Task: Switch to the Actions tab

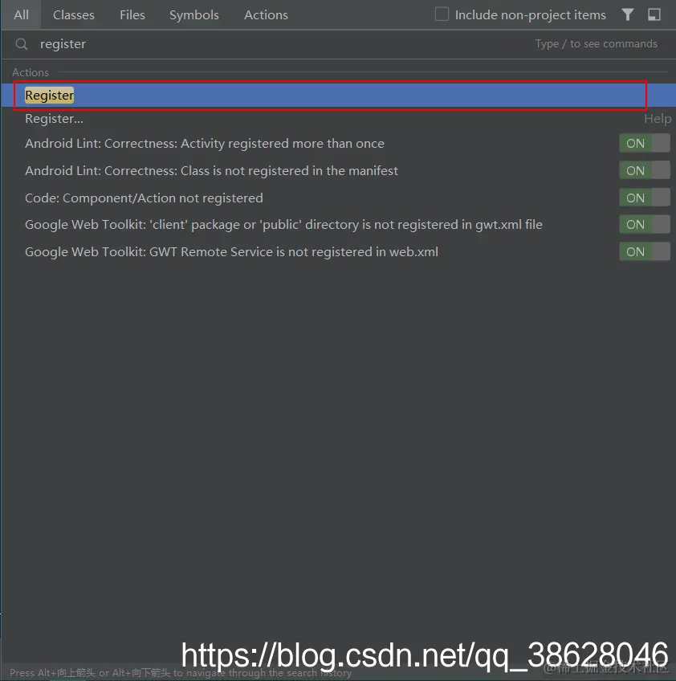Action: (266, 14)
